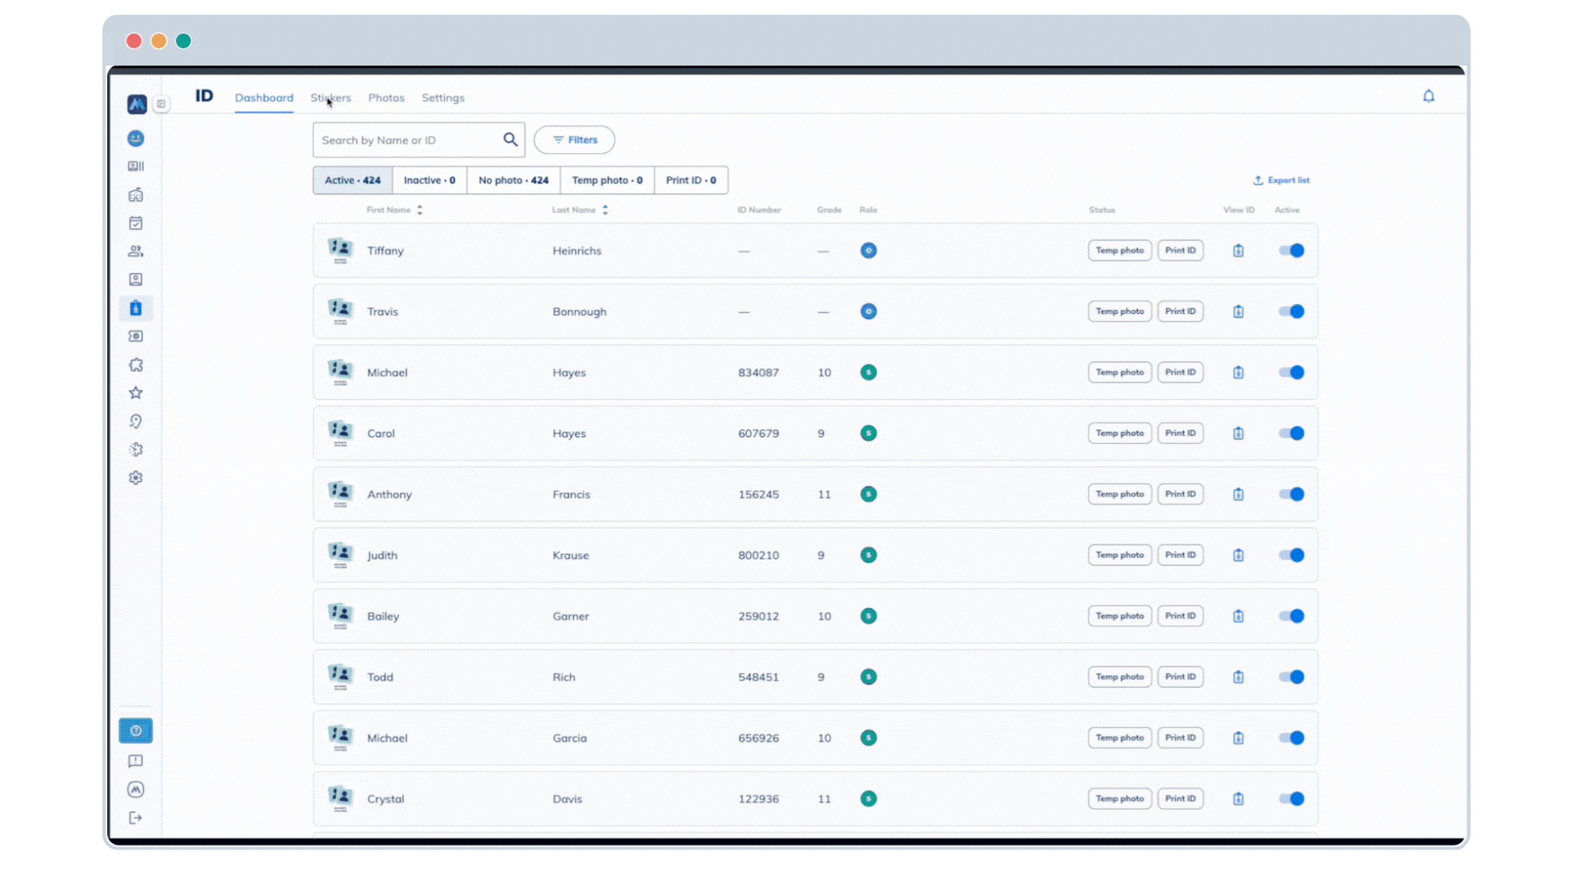The width and height of the screenshot is (1573, 885).
Task: Click the people icon in the sidebar
Action: pos(136,251)
